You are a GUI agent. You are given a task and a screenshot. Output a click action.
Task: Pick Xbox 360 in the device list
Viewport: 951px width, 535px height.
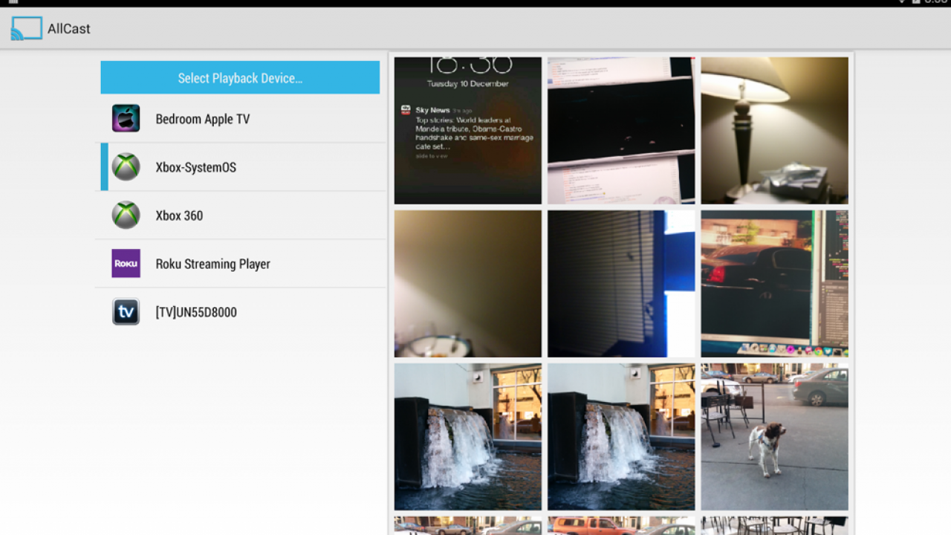coord(179,215)
